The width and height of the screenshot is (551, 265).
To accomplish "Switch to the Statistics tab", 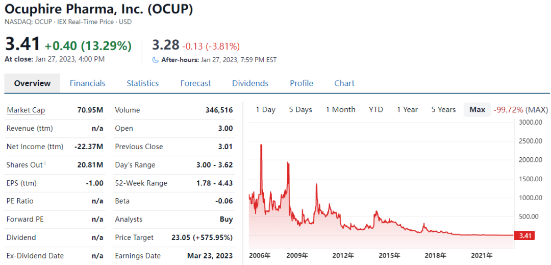I will (x=142, y=83).
